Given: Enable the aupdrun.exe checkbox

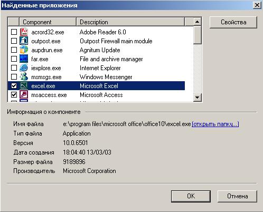Looking at the screenshot, I should coord(14,50).
